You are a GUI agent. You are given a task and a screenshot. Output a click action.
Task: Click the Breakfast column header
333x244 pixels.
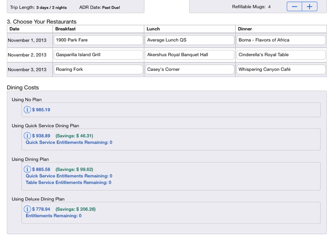coord(98,29)
